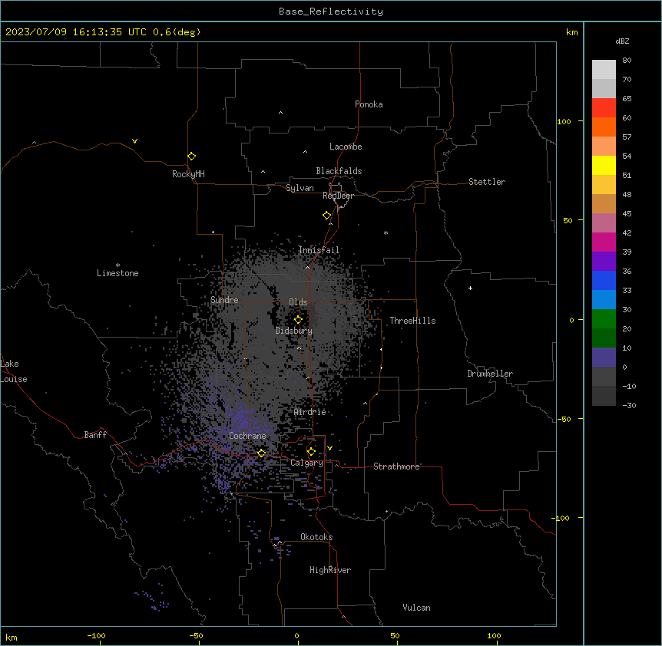Select the blue 36 dBZ color swatch
The width and height of the screenshot is (662, 646).
tap(604, 280)
